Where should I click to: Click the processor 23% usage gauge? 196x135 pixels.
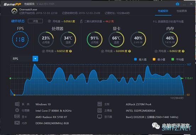(x=46, y=39)
